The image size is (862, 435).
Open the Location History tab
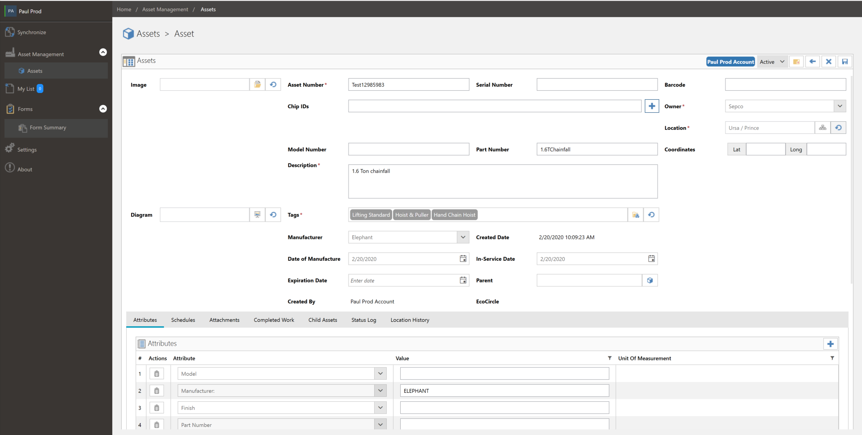pos(410,320)
